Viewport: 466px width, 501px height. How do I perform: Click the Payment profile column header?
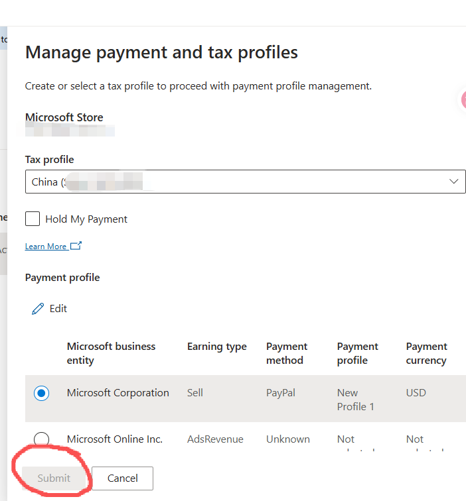pyautogui.click(x=358, y=353)
